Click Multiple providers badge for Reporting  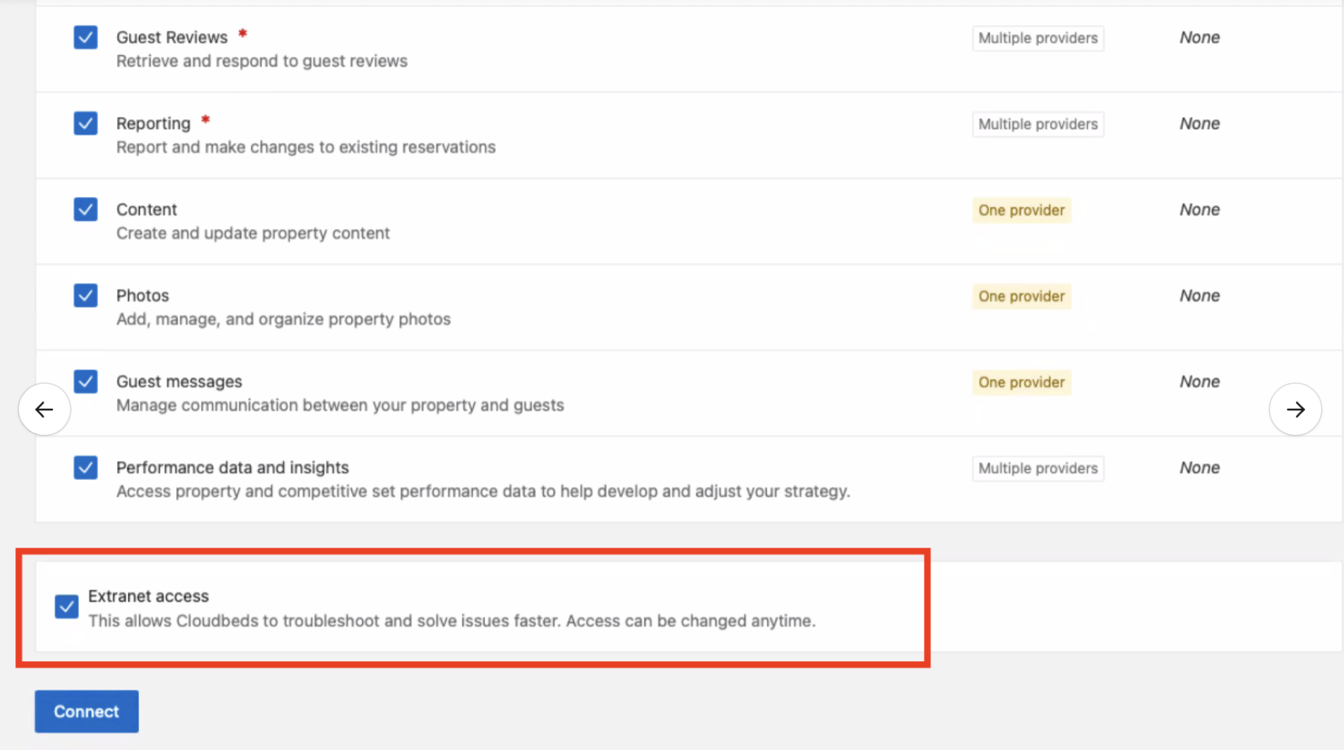[1038, 124]
